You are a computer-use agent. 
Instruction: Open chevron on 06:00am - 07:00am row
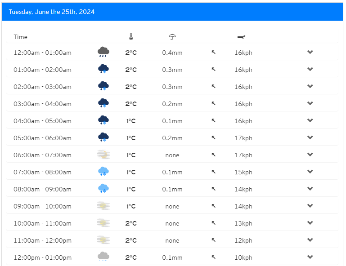click(x=310, y=155)
